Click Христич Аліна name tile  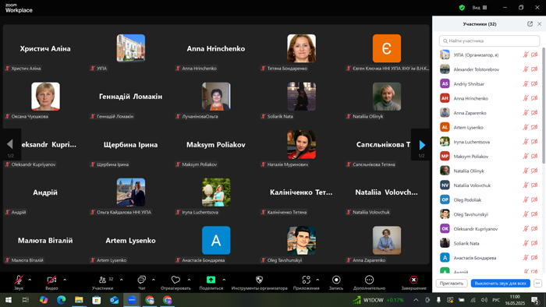click(x=45, y=48)
